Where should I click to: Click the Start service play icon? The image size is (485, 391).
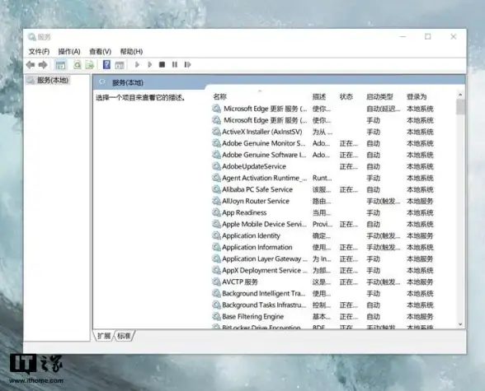[137, 64]
